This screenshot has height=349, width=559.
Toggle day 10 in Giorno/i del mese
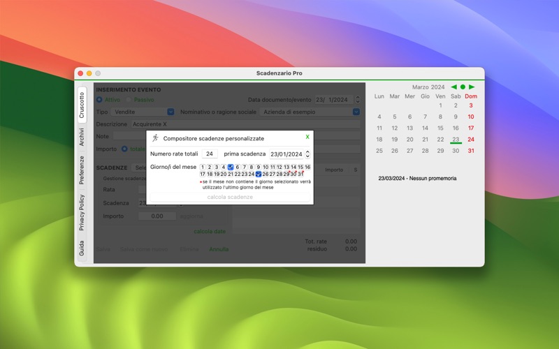pos(266,167)
